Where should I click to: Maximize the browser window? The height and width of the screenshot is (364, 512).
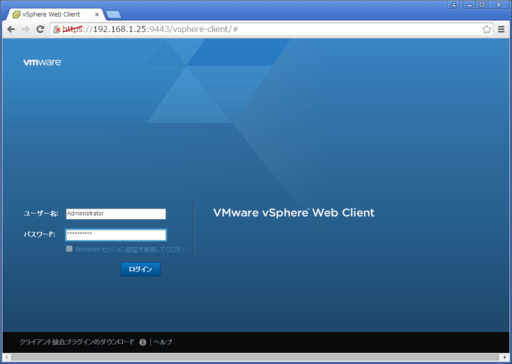482,4
